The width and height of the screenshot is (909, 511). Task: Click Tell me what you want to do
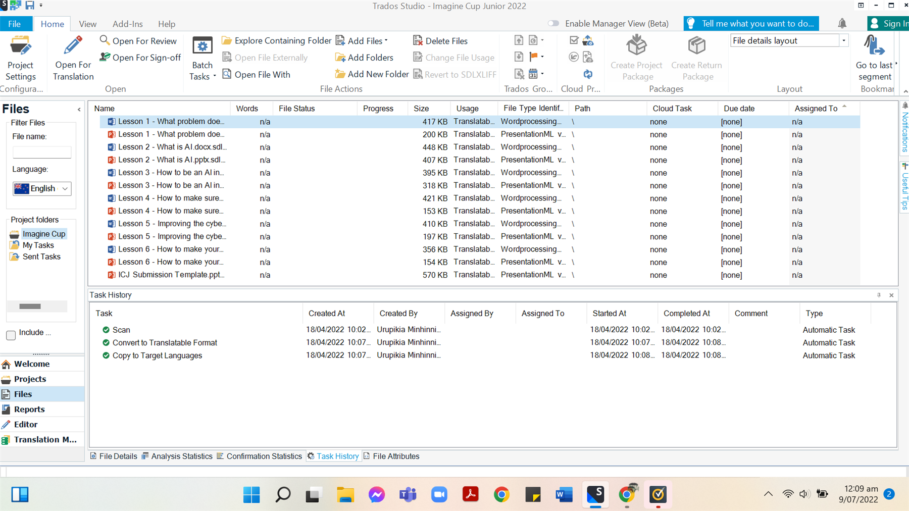tap(751, 24)
